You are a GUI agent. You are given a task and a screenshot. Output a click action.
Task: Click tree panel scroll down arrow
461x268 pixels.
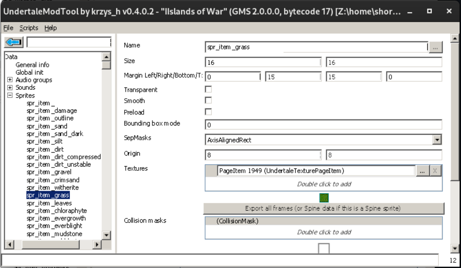(106, 235)
